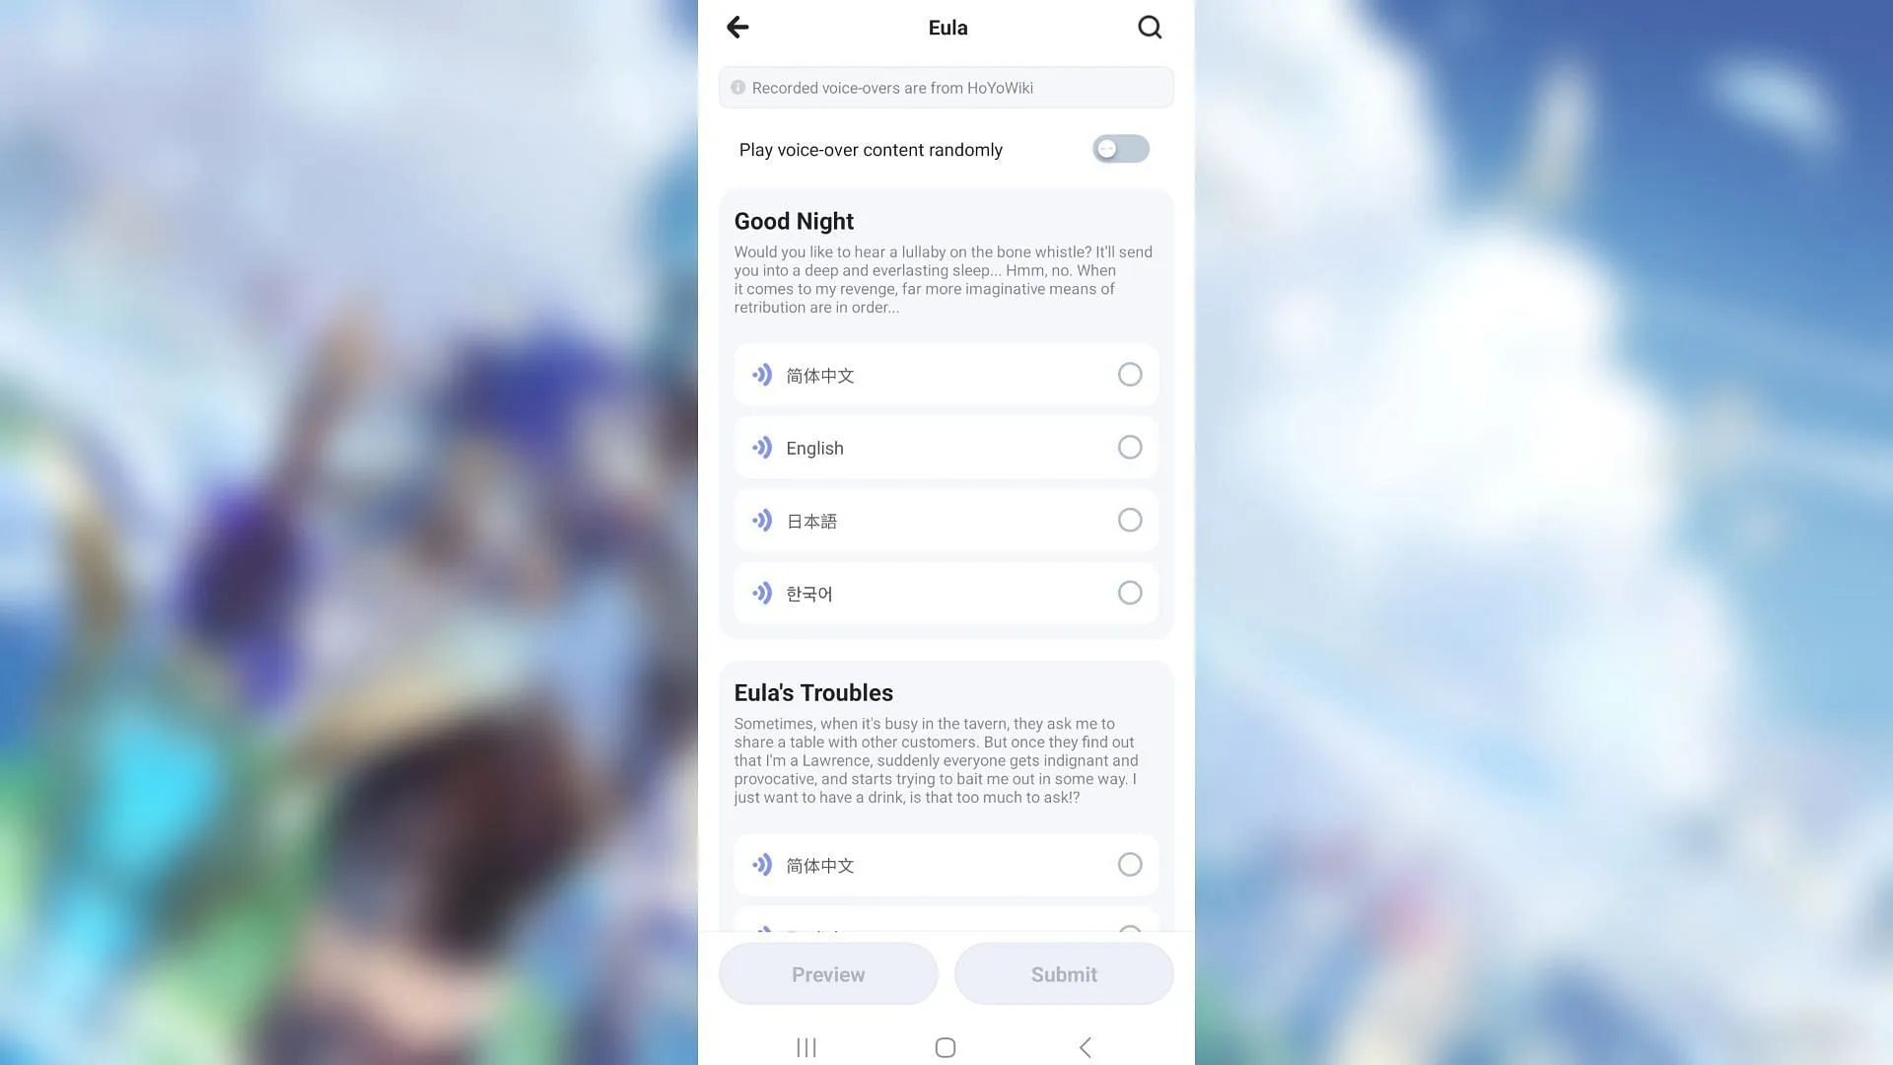Viewport: 1893px width, 1065px height.
Task: Select the 한국어 radio button for Good Night
Action: tap(1129, 593)
